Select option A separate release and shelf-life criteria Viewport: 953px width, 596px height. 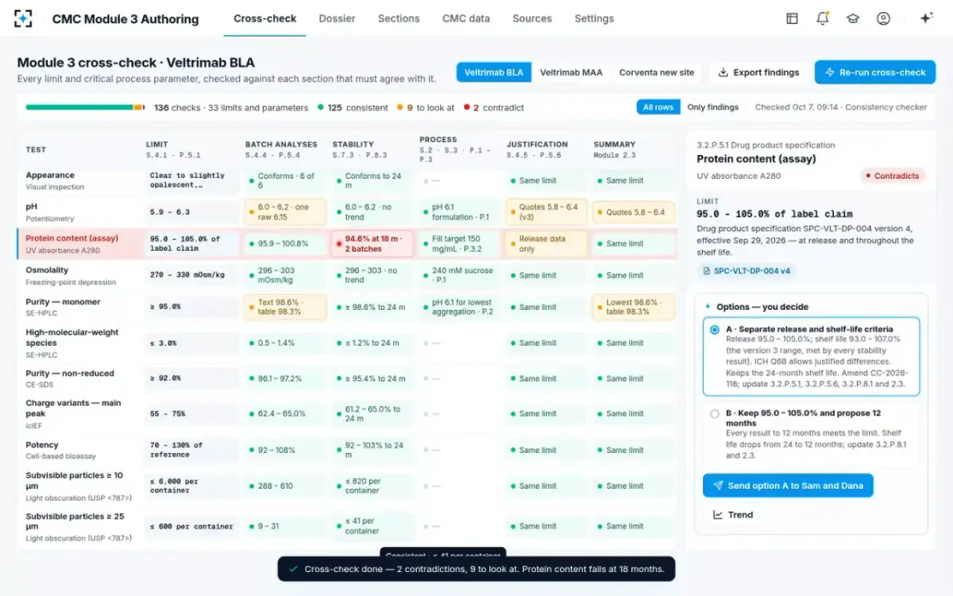click(x=811, y=356)
